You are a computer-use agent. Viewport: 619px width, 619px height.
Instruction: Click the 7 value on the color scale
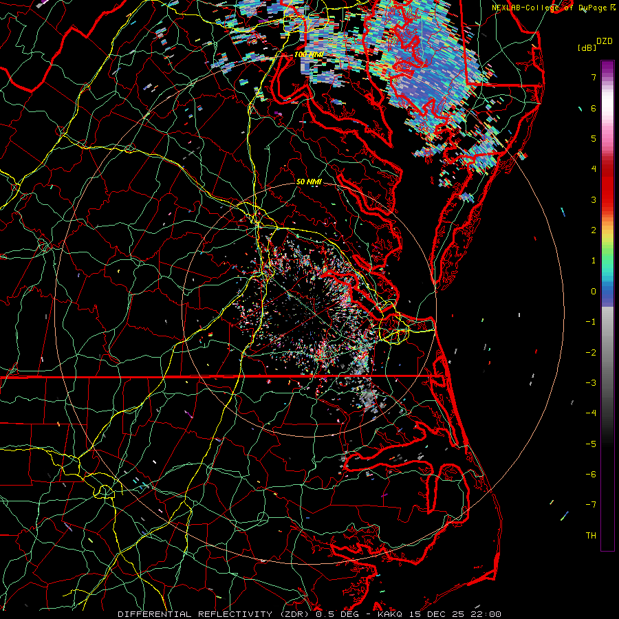594,77
